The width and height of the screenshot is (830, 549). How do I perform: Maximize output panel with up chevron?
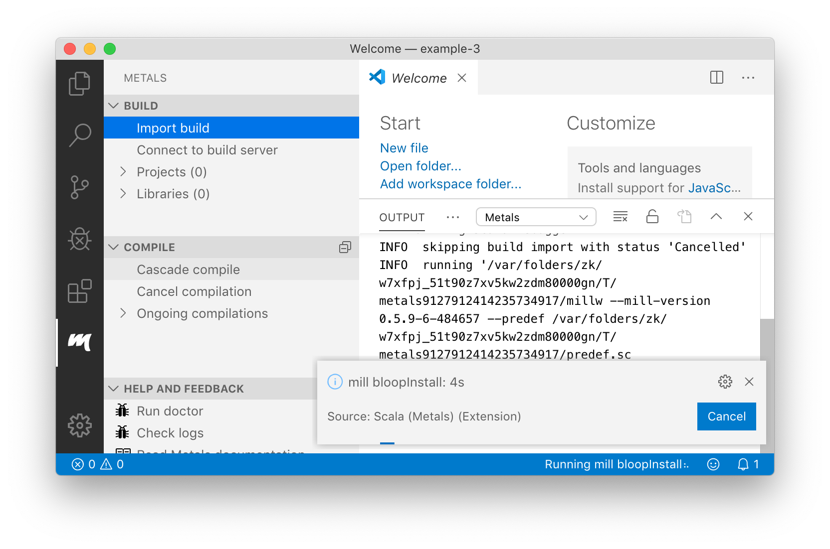[x=716, y=216]
